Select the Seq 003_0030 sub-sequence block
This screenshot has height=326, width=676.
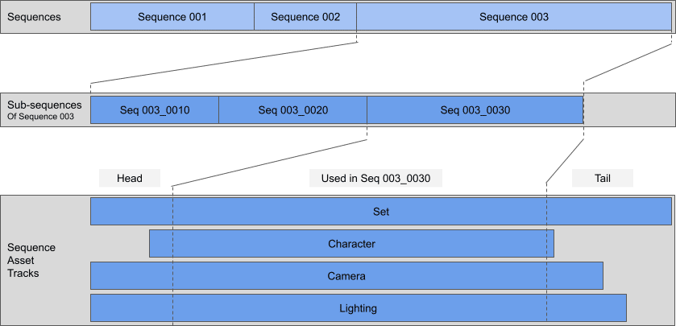[475, 110]
